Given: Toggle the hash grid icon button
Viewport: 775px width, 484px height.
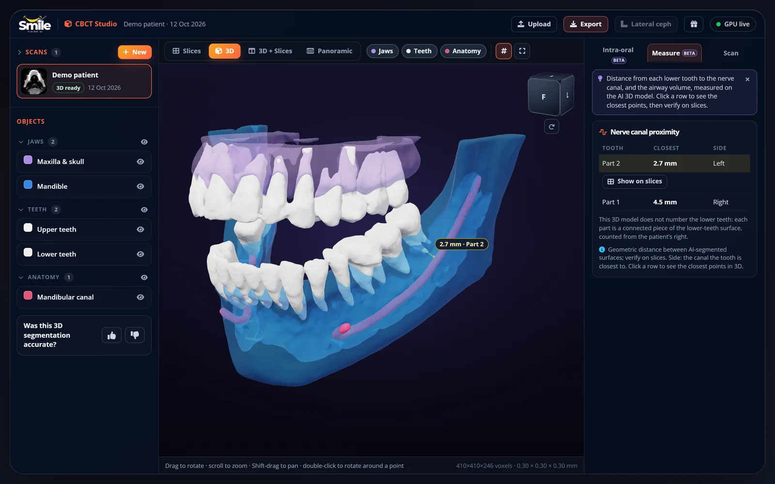Looking at the screenshot, I should pyautogui.click(x=504, y=51).
